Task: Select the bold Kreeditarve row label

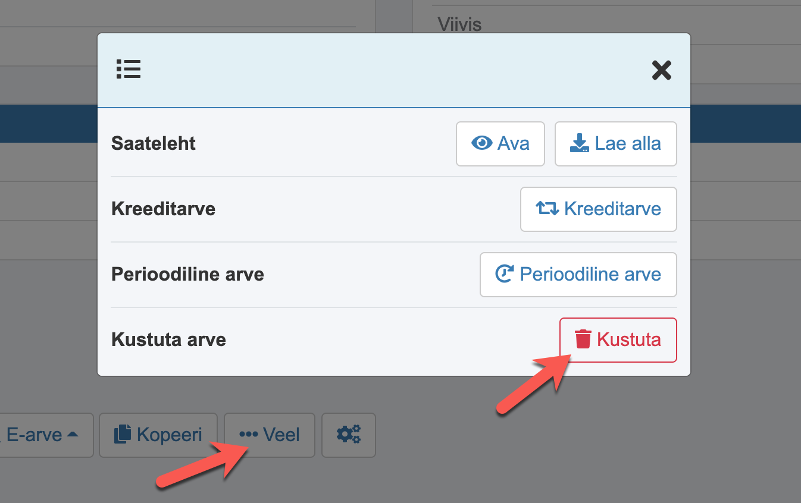Action: click(163, 209)
